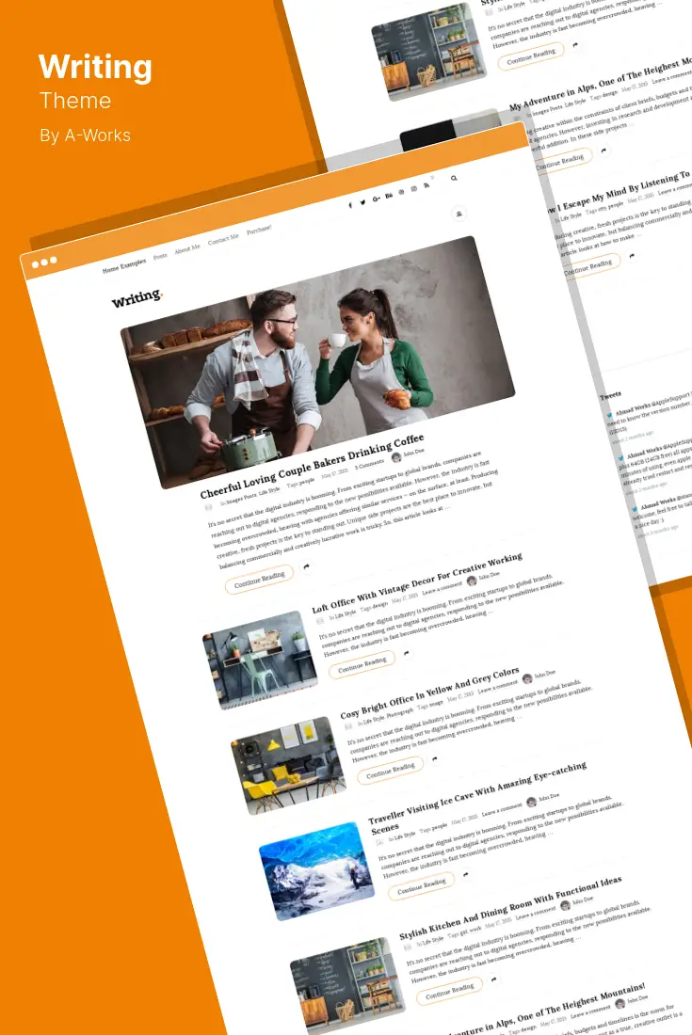
Task: Continue Reading the Ice Cave post
Action: [421, 885]
